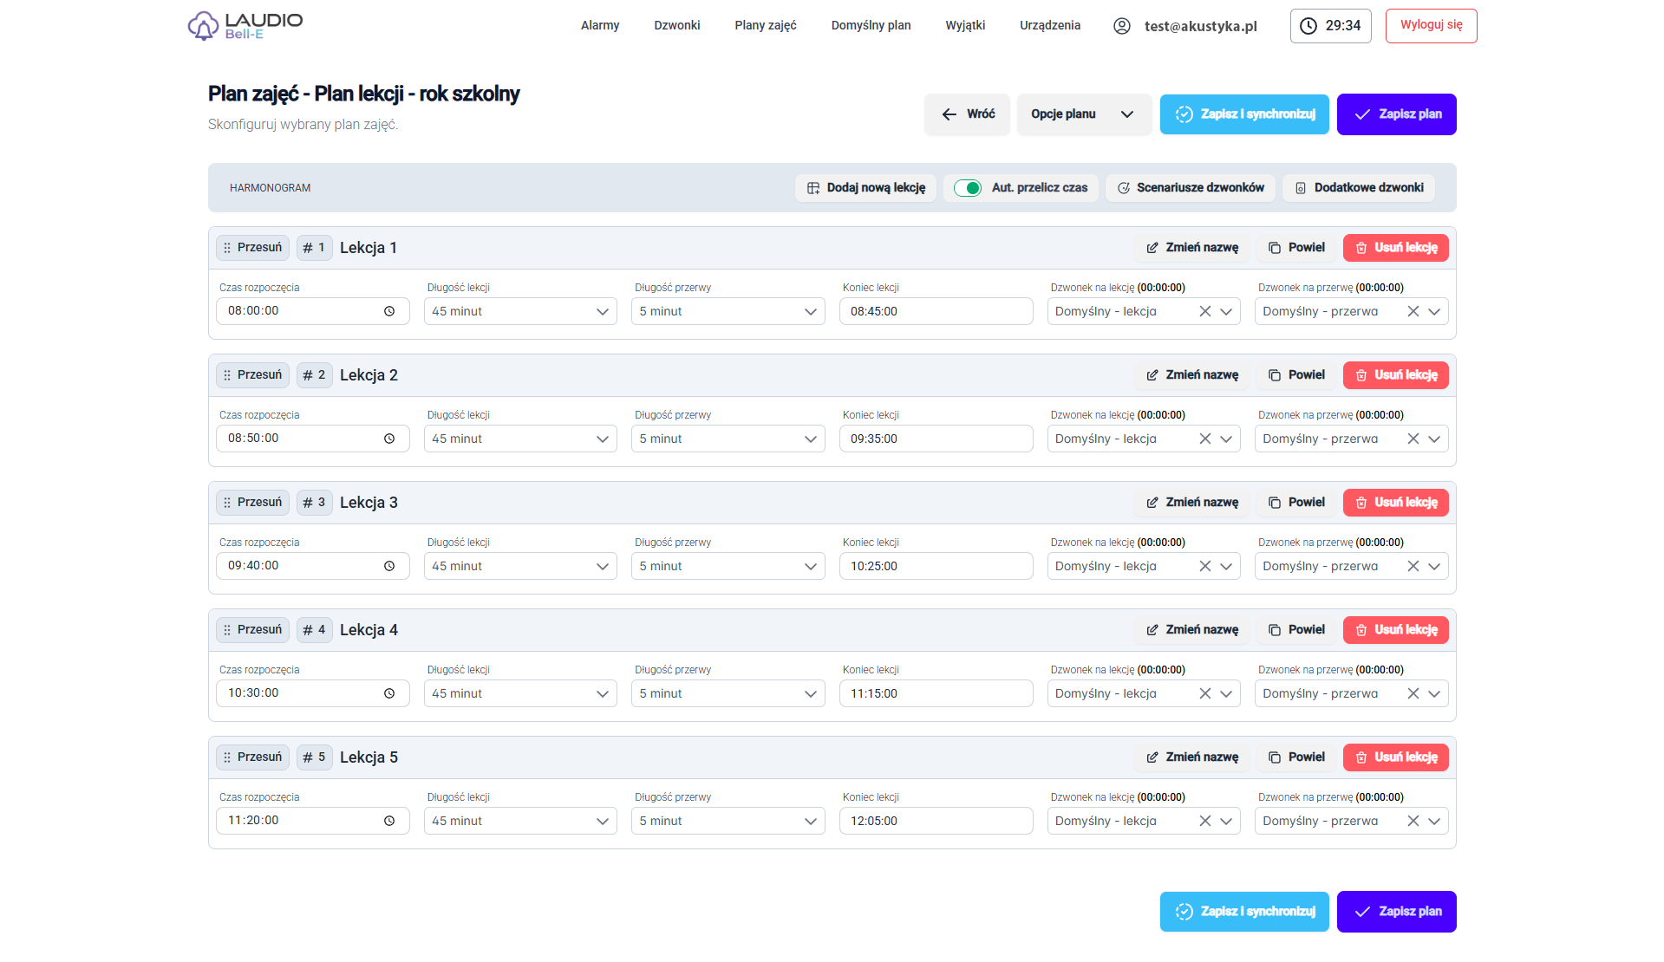This screenshot has width=1664, height=962.
Task: Click Wyloguj się to log out
Action: [x=1430, y=26]
